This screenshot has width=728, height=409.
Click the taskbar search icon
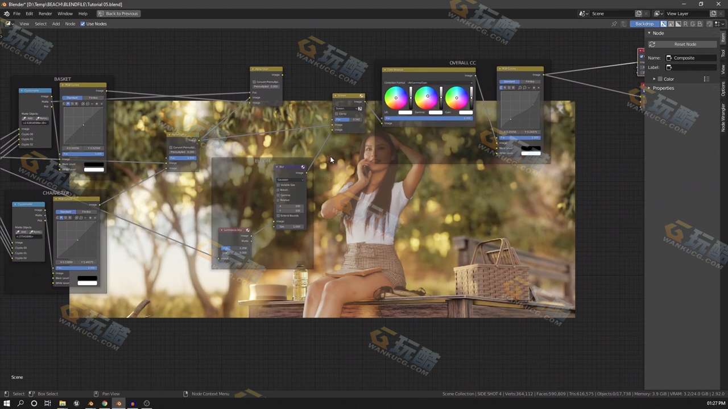20,403
